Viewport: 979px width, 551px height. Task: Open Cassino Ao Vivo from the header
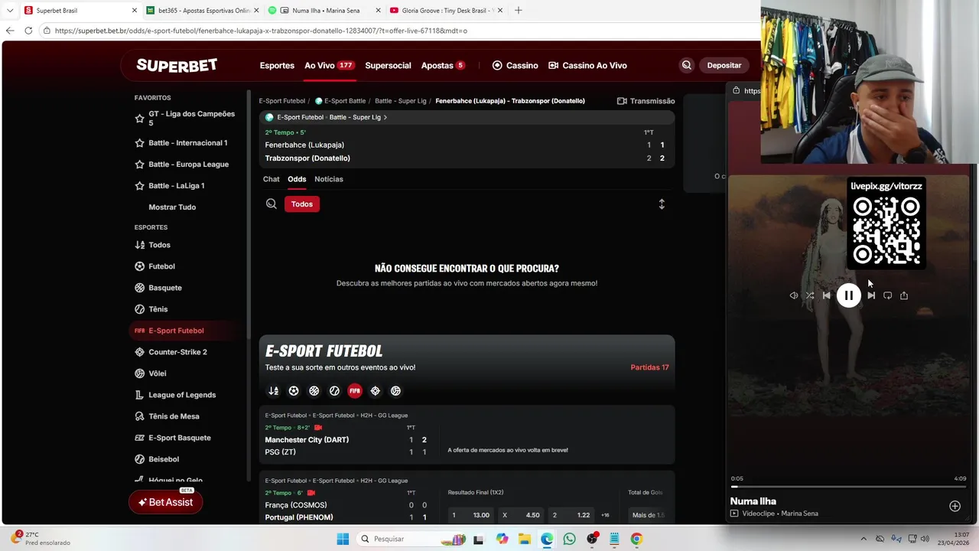[587, 65]
